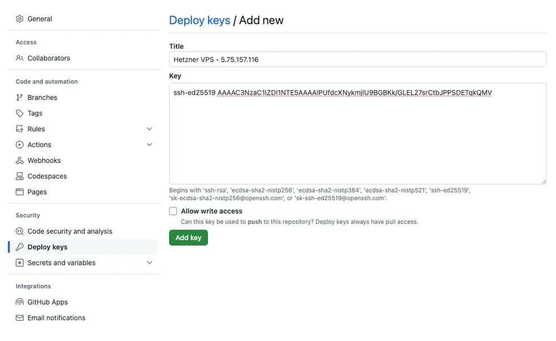The width and height of the screenshot is (556, 341).
Task: Click inside the Key text area
Action: [357, 139]
